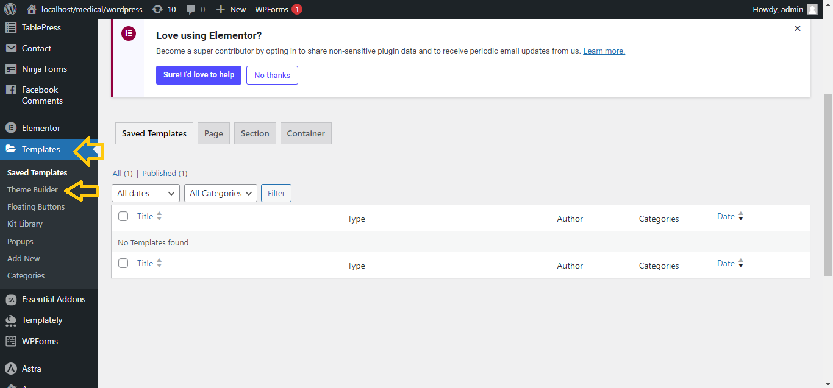This screenshot has width=833, height=388.
Task: Open the All dates dropdown
Action: tap(146, 193)
